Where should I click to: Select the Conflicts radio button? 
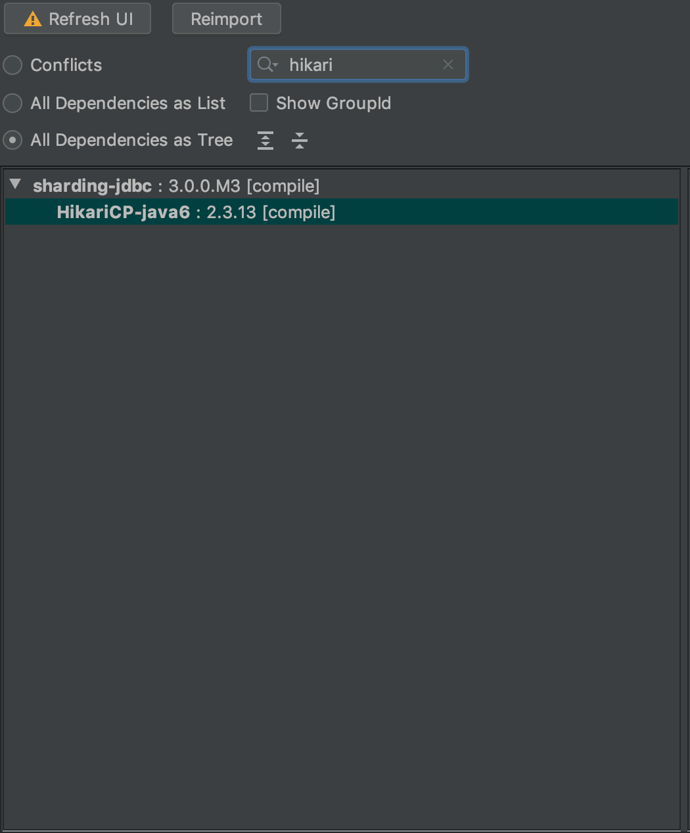coord(12,65)
